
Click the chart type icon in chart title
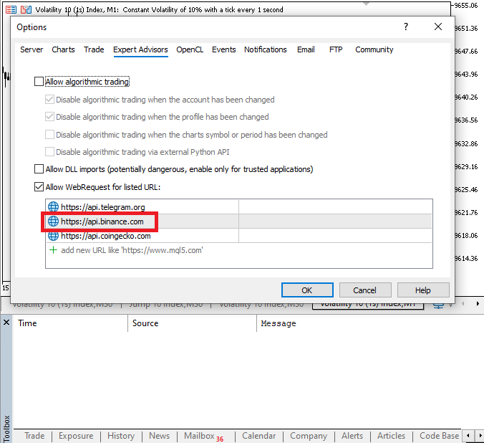[26, 9]
